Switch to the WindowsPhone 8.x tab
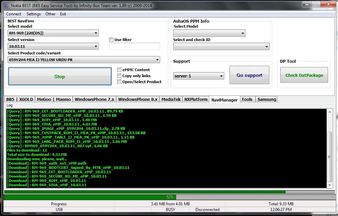338x216 pixels. click(x=138, y=99)
